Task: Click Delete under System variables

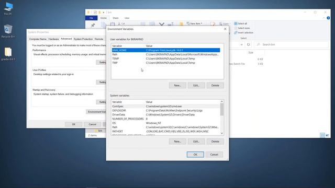Action: [215, 142]
